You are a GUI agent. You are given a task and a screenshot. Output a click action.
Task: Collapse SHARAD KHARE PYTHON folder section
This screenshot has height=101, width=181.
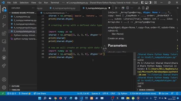23,13
